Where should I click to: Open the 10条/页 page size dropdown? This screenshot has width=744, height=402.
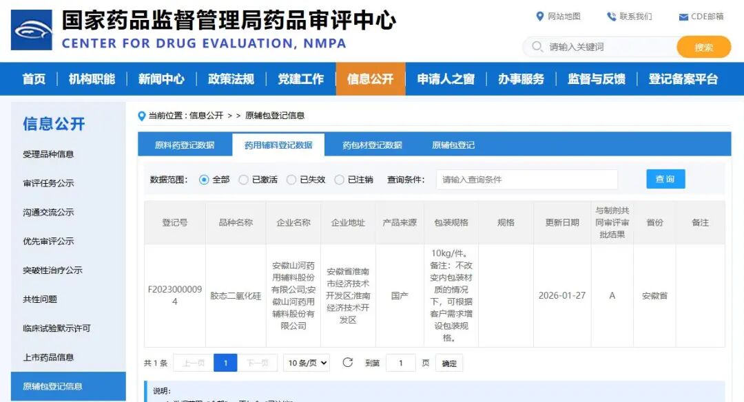(306, 363)
